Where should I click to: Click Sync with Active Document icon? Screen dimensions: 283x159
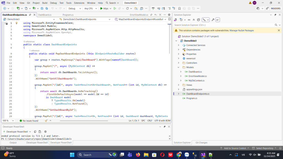(x=189, y=20)
